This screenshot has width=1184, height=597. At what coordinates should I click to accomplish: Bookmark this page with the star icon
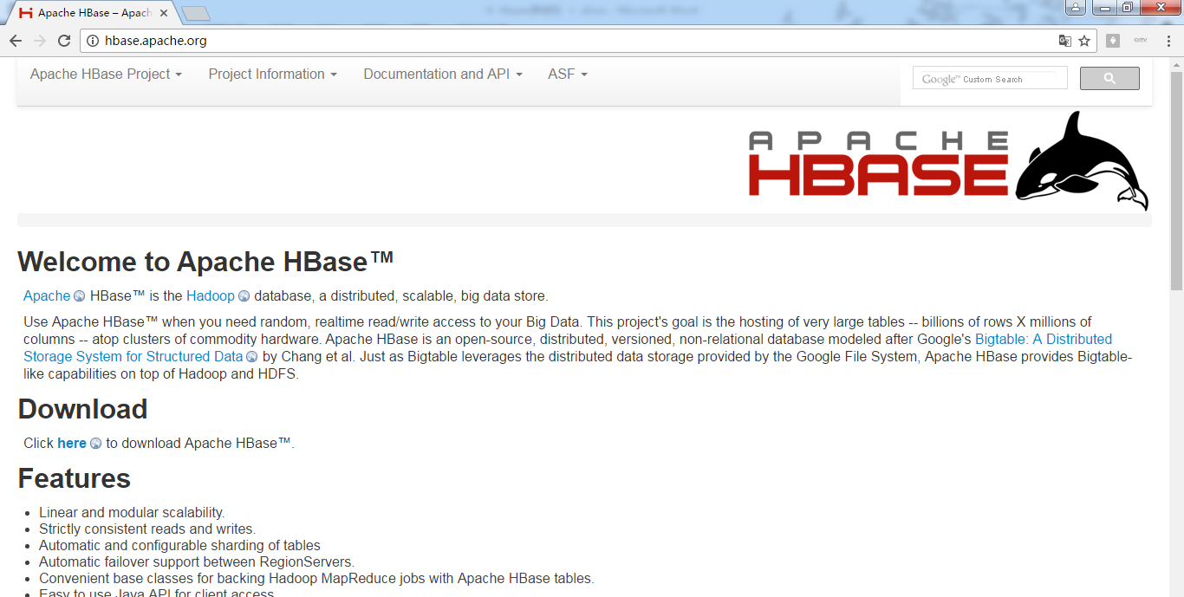click(1084, 41)
